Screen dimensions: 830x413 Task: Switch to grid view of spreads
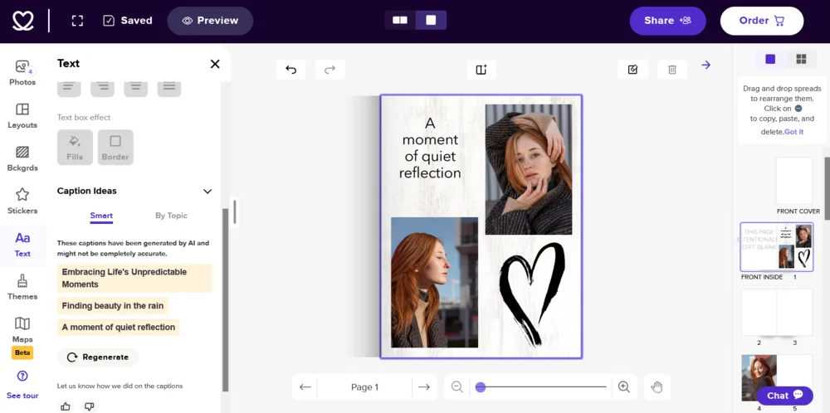[x=801, y=59]
